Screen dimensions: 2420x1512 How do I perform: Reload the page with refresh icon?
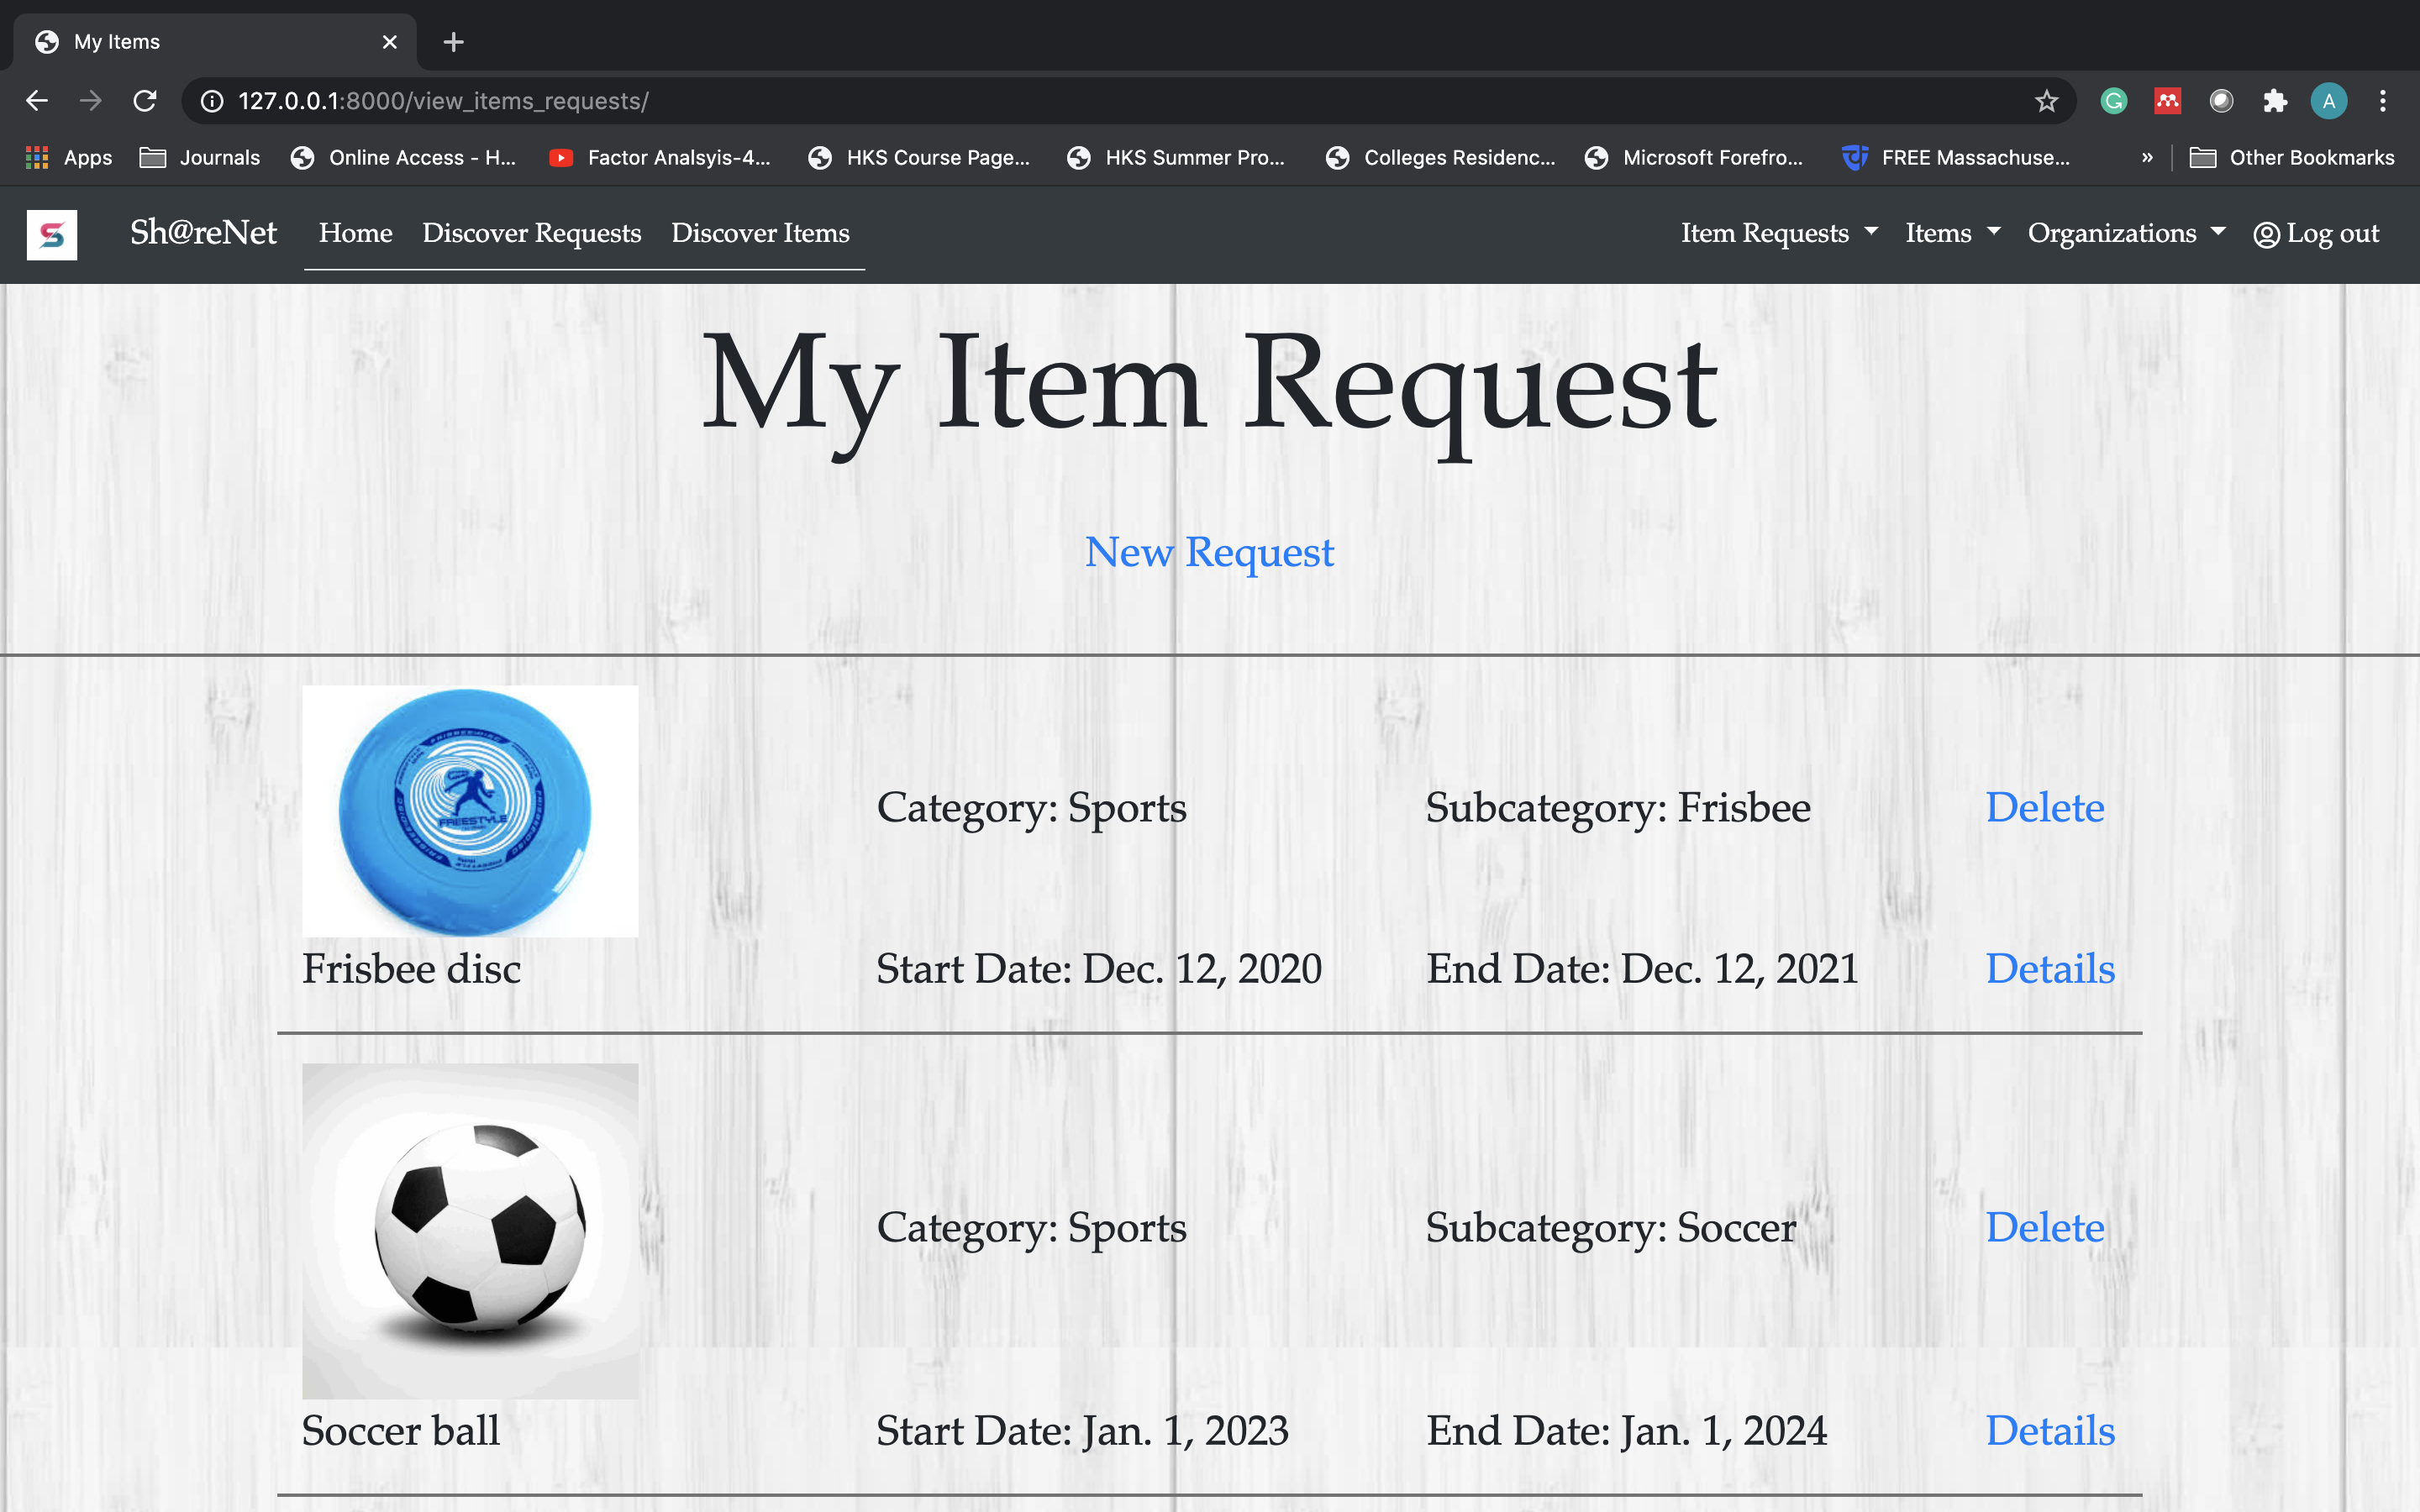pos(145,101)
